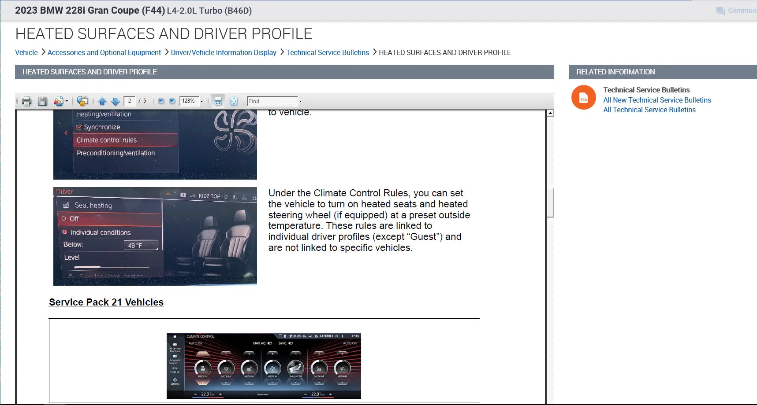This screenshot has width=757, height=405.
Task: Open the dropdown arrow beside share icon
Action: tap(67, 101)
